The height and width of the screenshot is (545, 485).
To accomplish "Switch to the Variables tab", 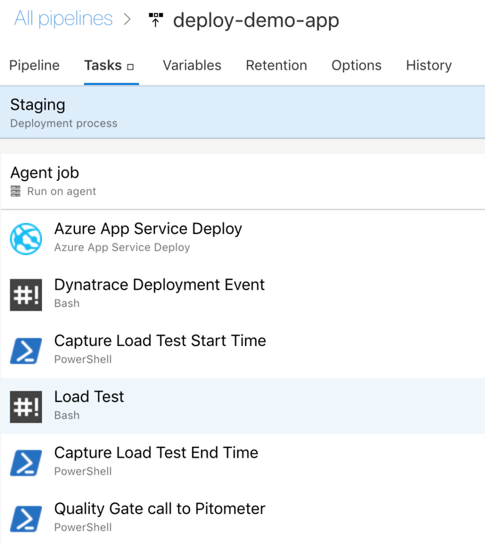I will pos(191,65).
